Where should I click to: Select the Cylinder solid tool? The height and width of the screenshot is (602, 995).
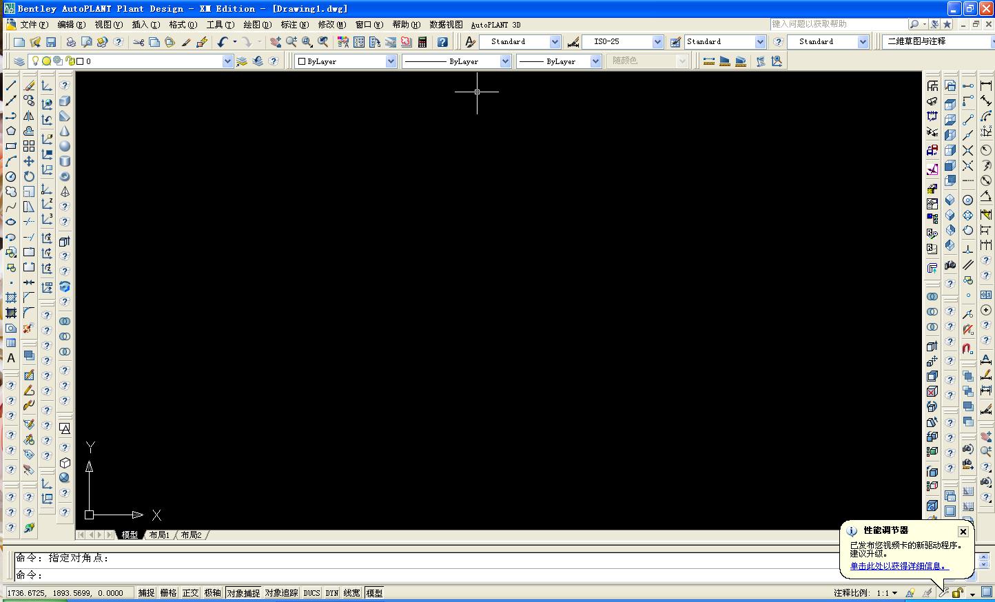[65, 161]
